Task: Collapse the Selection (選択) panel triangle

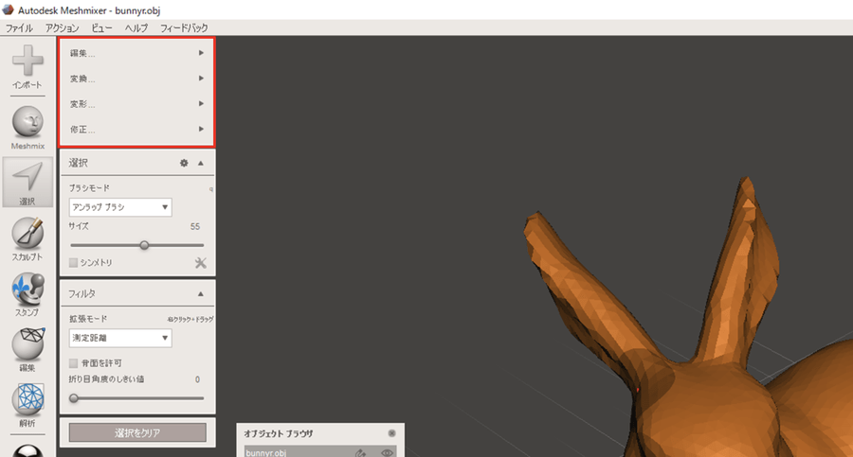Action: click(201, 163)
